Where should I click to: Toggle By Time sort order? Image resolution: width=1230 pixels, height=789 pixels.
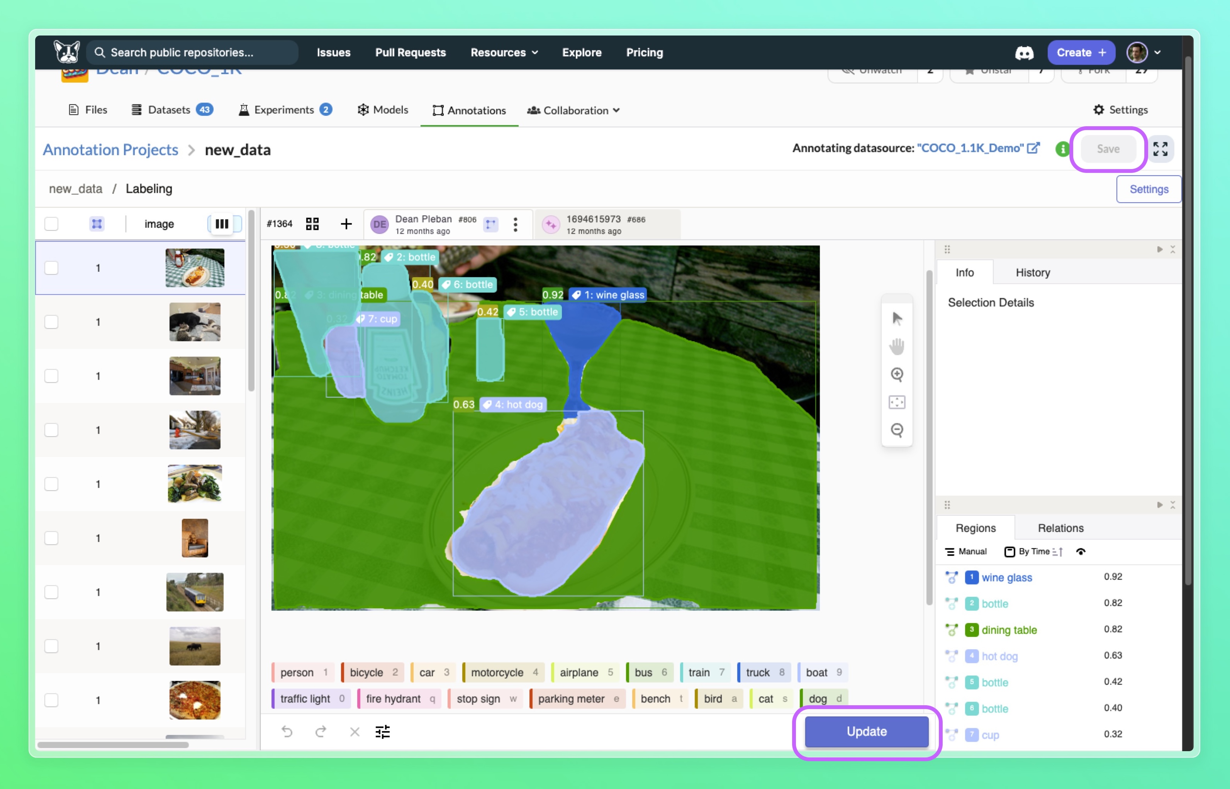[x=1062, y=551]
